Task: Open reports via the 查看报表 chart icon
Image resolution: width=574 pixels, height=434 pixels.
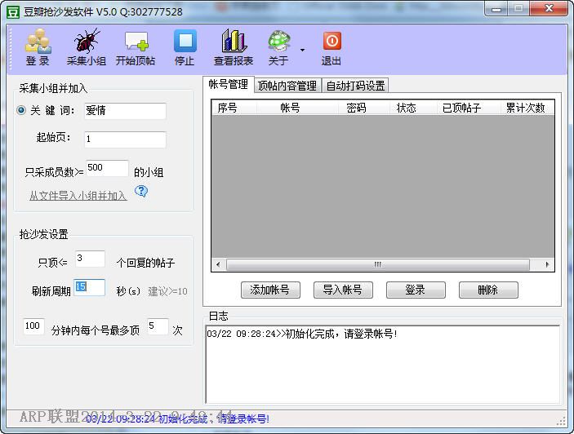Action: tap(234, 41)
